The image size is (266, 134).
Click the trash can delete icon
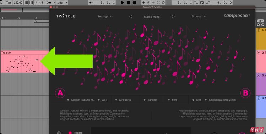59,133
